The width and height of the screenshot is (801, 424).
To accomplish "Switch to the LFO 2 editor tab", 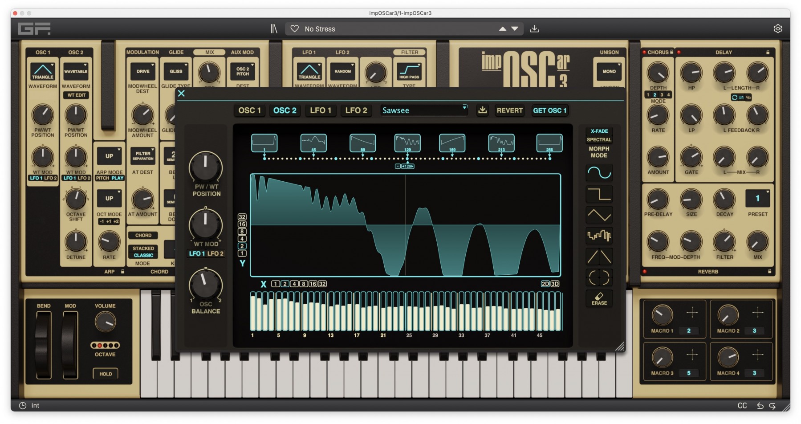I will (x=356, y=110).
